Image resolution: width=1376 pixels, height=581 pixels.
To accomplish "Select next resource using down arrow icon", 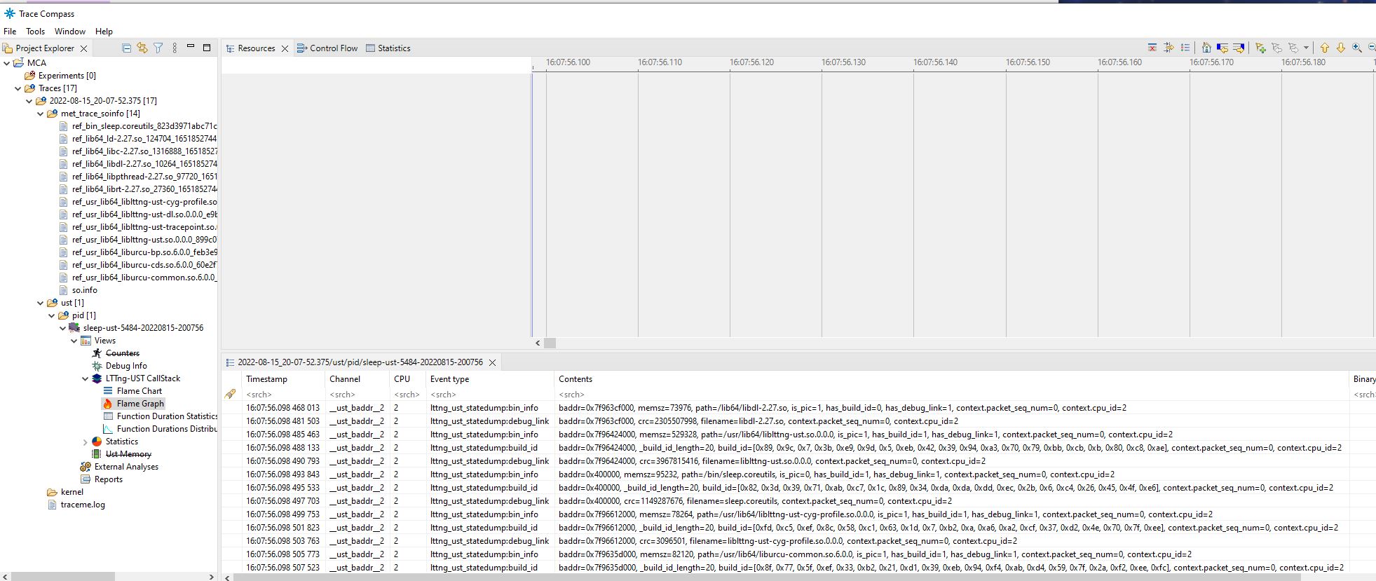I will click(x=1340, y=48).
